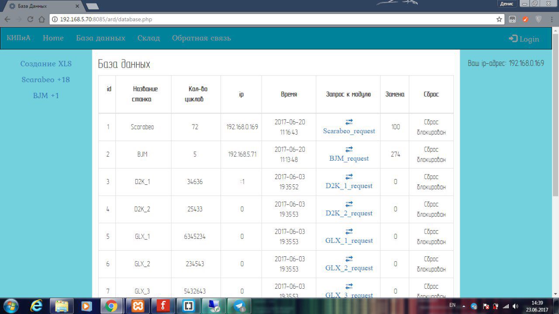559x314 pixels.
Task: Click the browser back arrow
Action: (x=7, y=19)
